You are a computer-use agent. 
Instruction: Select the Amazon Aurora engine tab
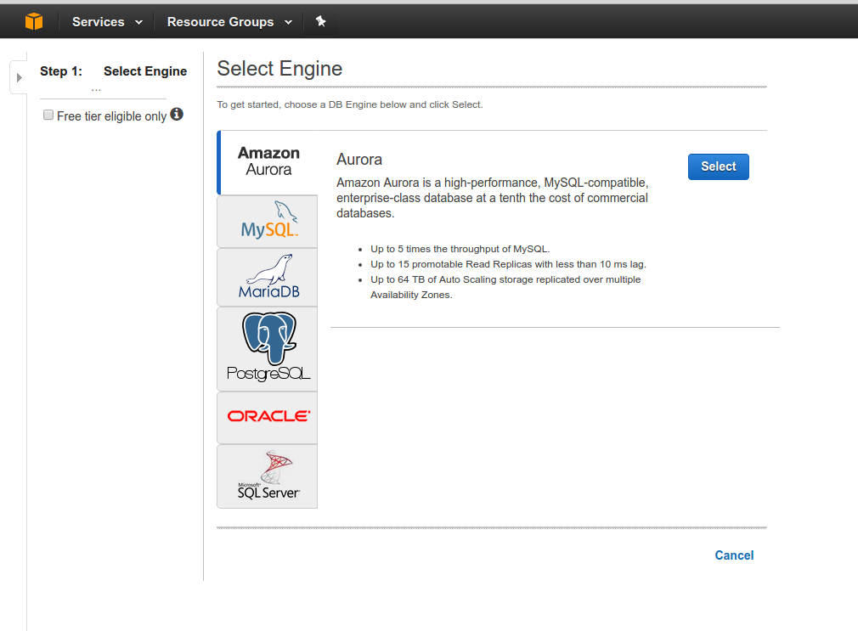coord(268,161)
